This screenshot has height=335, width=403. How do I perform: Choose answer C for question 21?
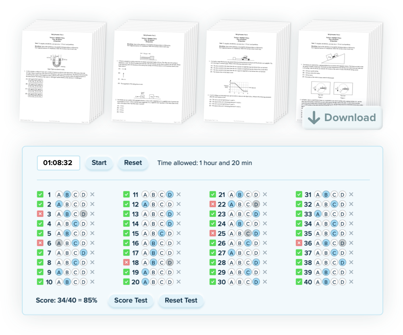[x=248, y=195]
